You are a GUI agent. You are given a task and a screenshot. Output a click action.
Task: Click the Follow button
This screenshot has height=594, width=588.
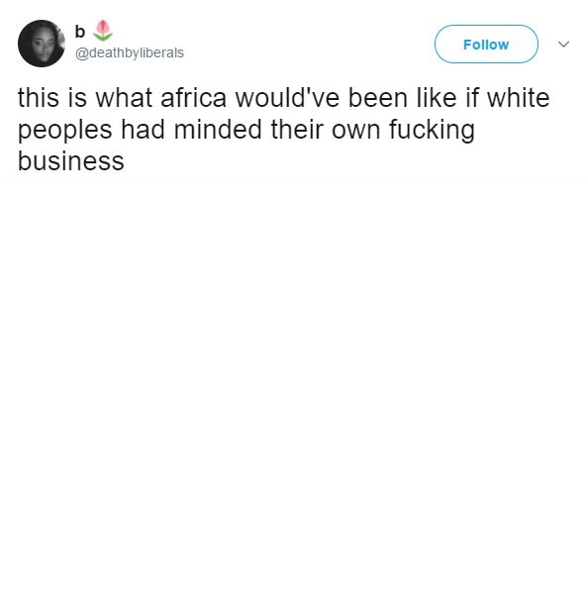(x=486, y=45)
